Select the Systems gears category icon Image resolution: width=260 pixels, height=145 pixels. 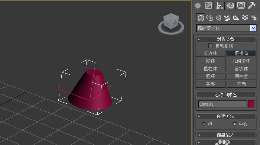pyautogui.click(x=254, y=18)
